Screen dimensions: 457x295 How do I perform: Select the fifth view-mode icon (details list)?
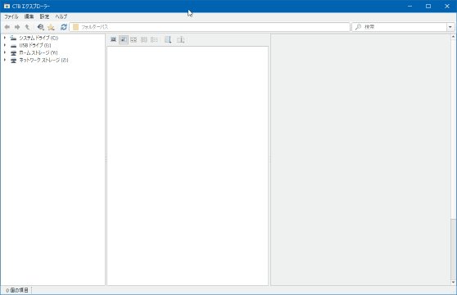154,39
